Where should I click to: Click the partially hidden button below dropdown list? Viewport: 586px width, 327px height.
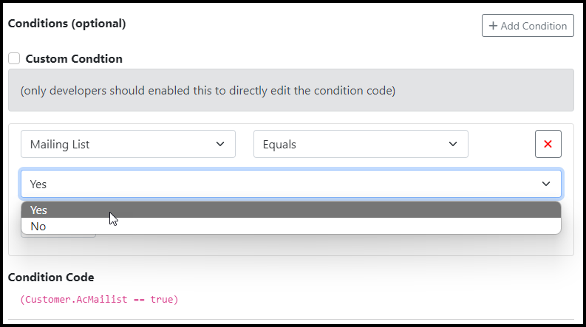tap(58, 235)
